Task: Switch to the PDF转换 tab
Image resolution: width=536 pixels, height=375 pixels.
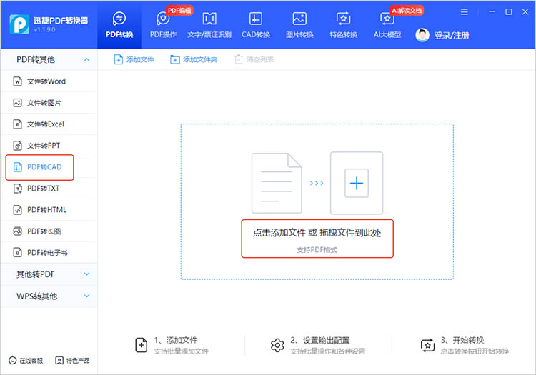Action: [x=119, y=25]
